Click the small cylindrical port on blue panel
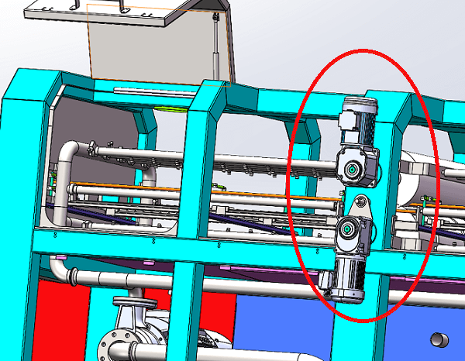 pyautogui.click(x=439, y=339)
